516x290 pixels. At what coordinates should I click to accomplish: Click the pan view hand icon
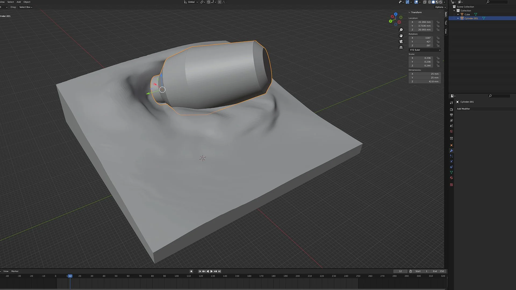[x=401, y=36]
